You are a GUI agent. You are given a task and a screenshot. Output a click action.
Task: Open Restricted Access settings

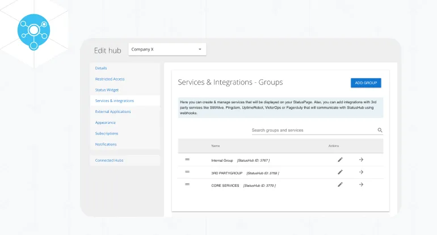110,79
